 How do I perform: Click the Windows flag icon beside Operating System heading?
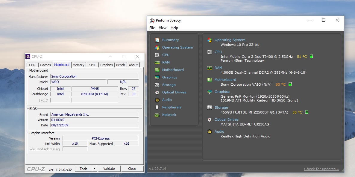click(x=210, y=40)
